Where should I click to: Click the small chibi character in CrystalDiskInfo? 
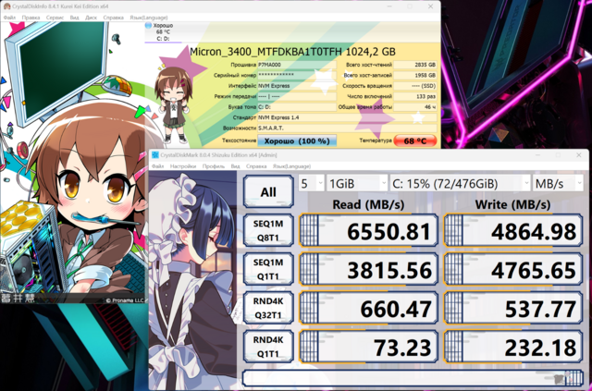173,105
